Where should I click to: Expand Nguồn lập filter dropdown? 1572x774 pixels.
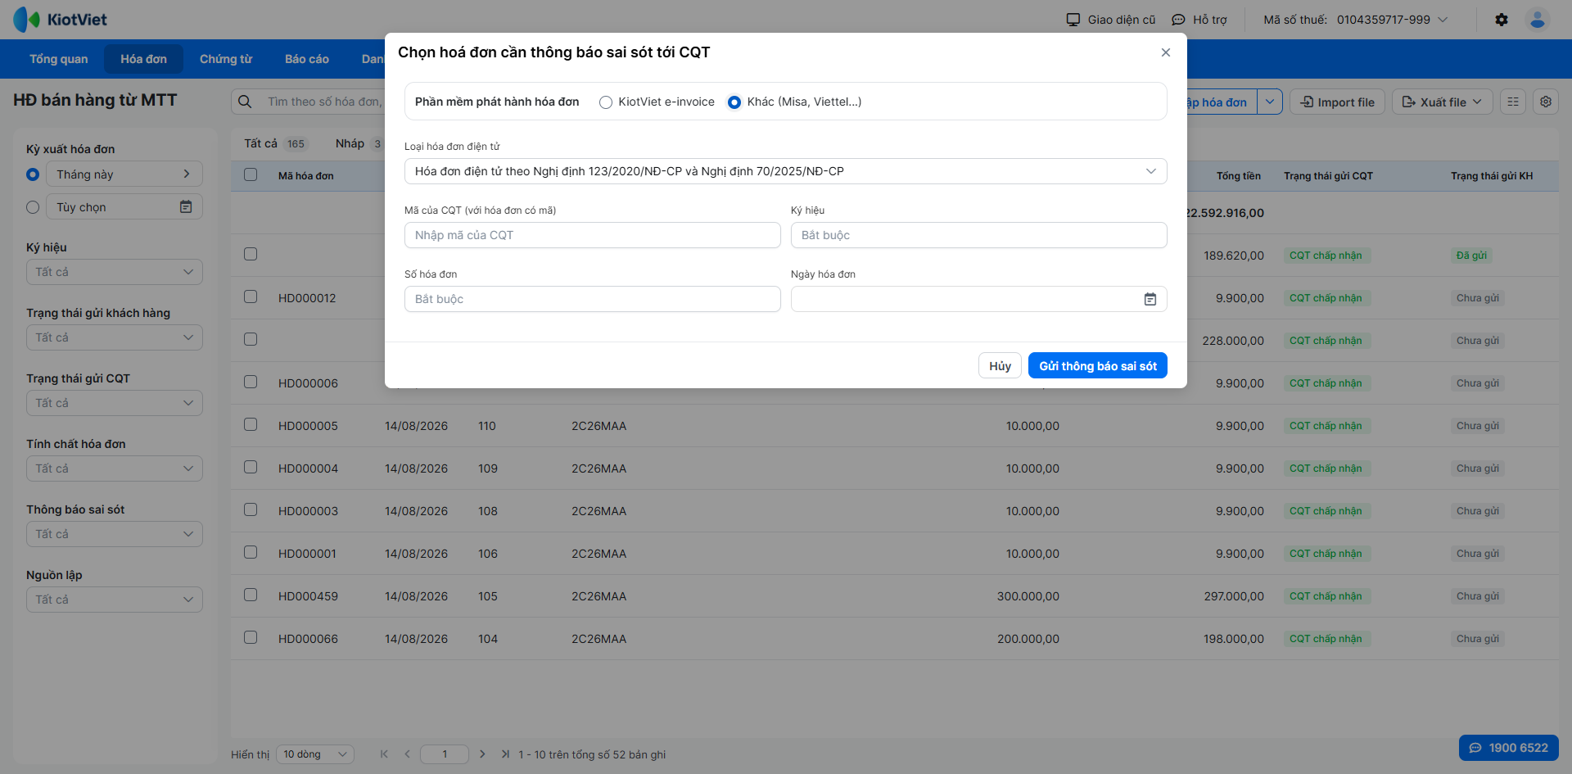115,600
